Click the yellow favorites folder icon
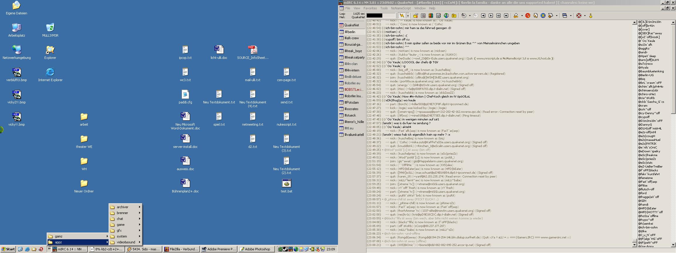 click(x=454, y=16)
